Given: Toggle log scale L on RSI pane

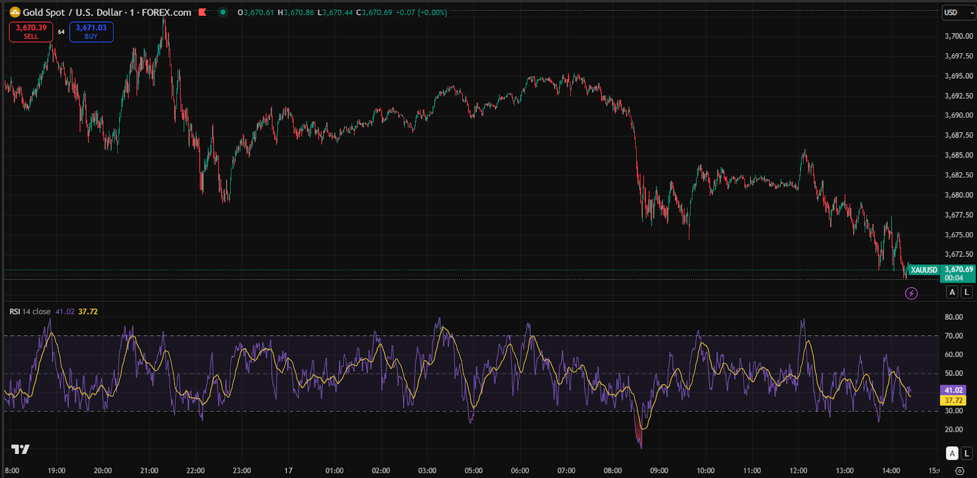Looking at the screenshot, I should tap(966, 453).
